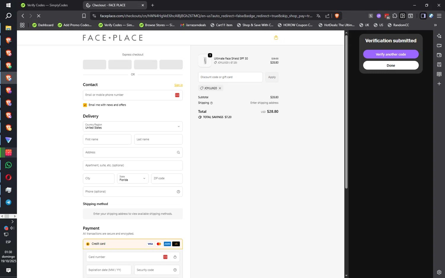Remove the JOYLUX20 discount code
445x278 pixels.
pyautogui.click(x=220, y=88)
